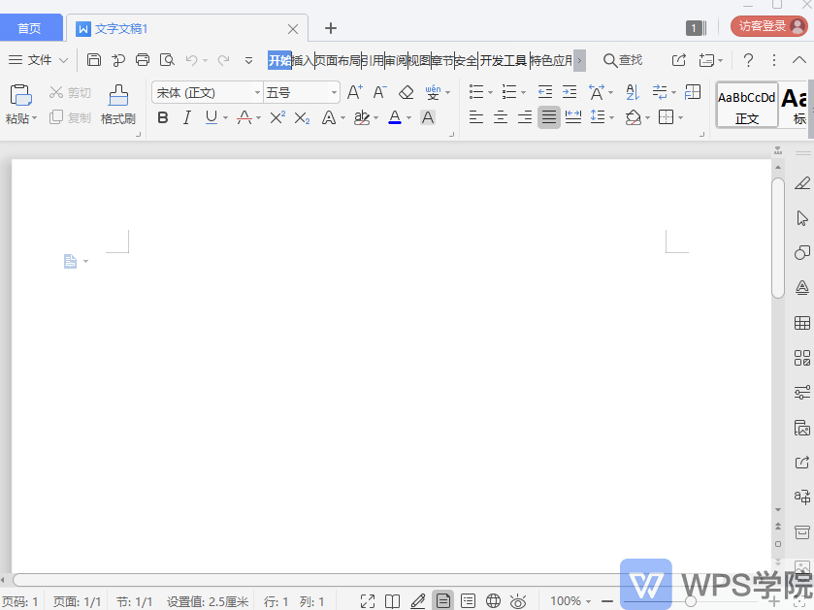Click the sort (排序) icon
The height and width of the screenshot is (610, 814).
[x=633, y=92]
